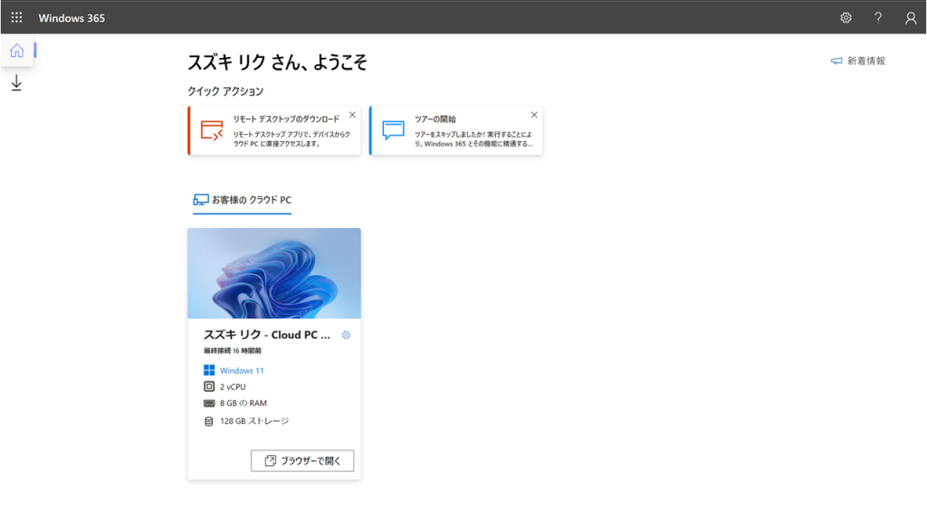Click the storage database icon

(x=209, y=422)
